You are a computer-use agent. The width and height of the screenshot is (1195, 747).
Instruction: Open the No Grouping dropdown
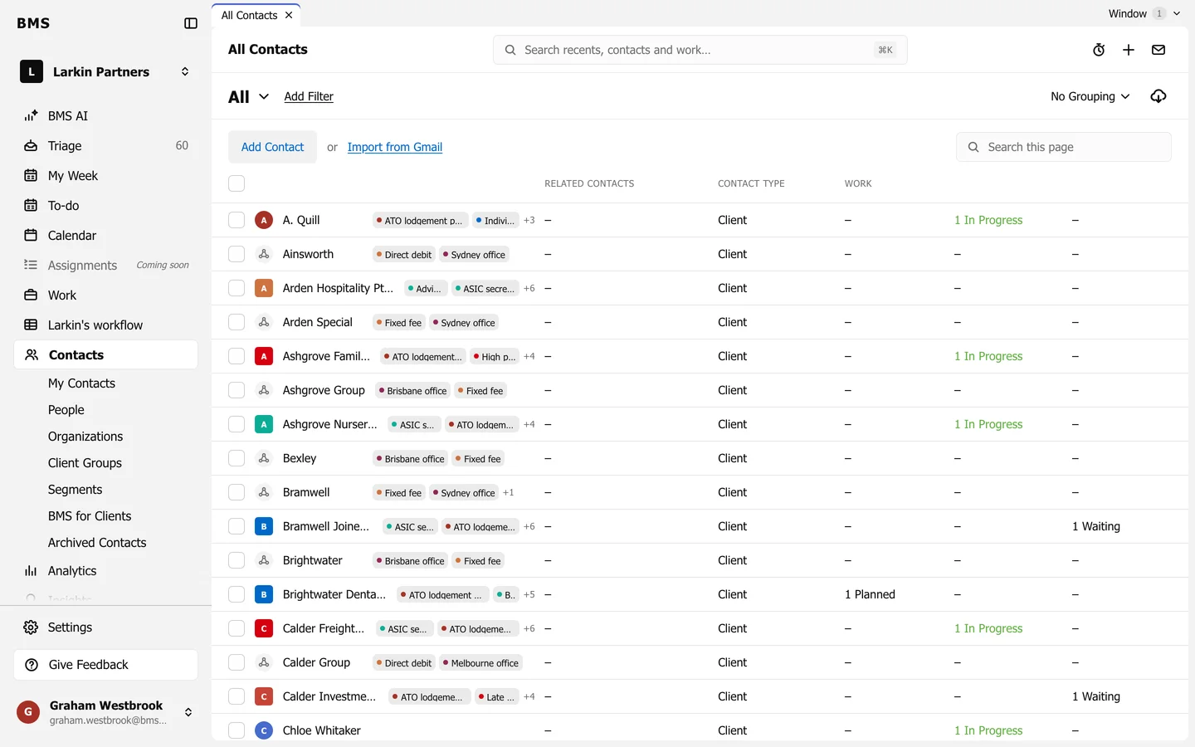click(x=1090, y=96)
